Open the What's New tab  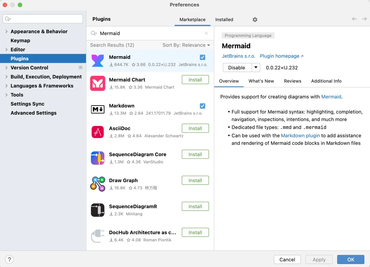pyautogui.click(x=261, y=81)
